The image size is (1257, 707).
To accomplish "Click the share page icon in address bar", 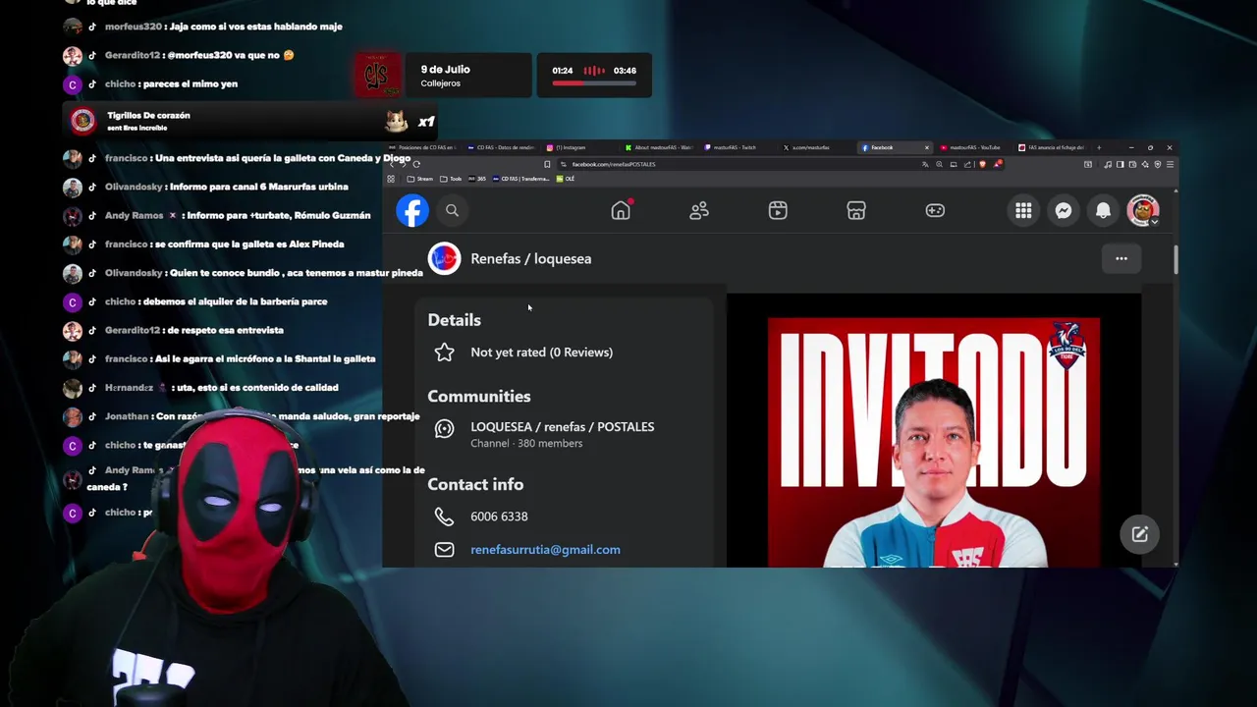I will pos(967,164).
